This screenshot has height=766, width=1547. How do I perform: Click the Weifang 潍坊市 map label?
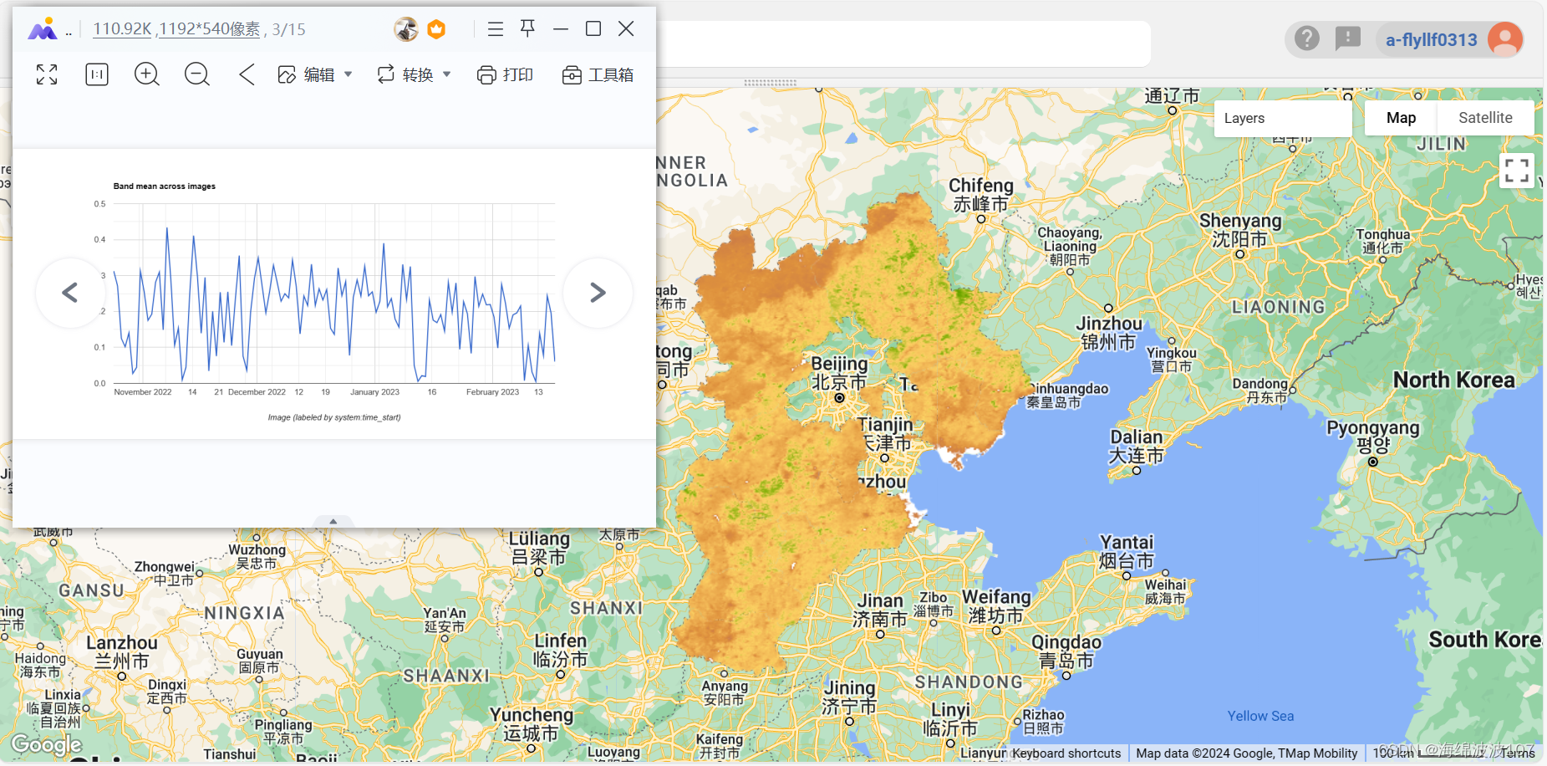pyautogui.click(x=996, y=606)
